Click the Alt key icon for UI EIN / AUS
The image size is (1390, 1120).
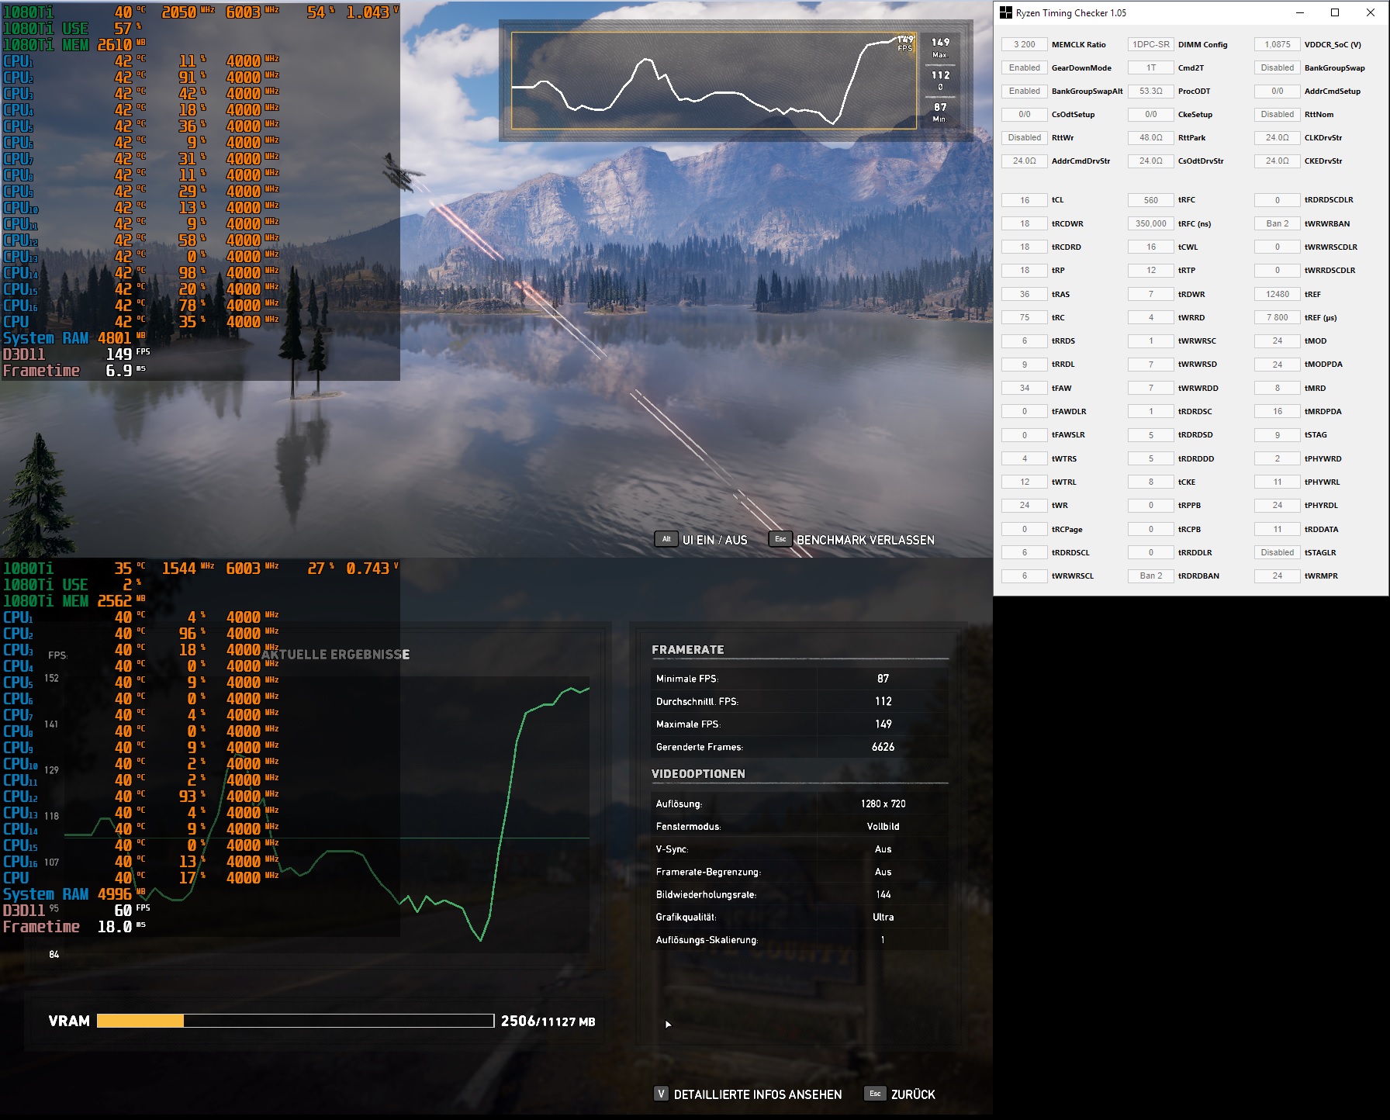666,539
